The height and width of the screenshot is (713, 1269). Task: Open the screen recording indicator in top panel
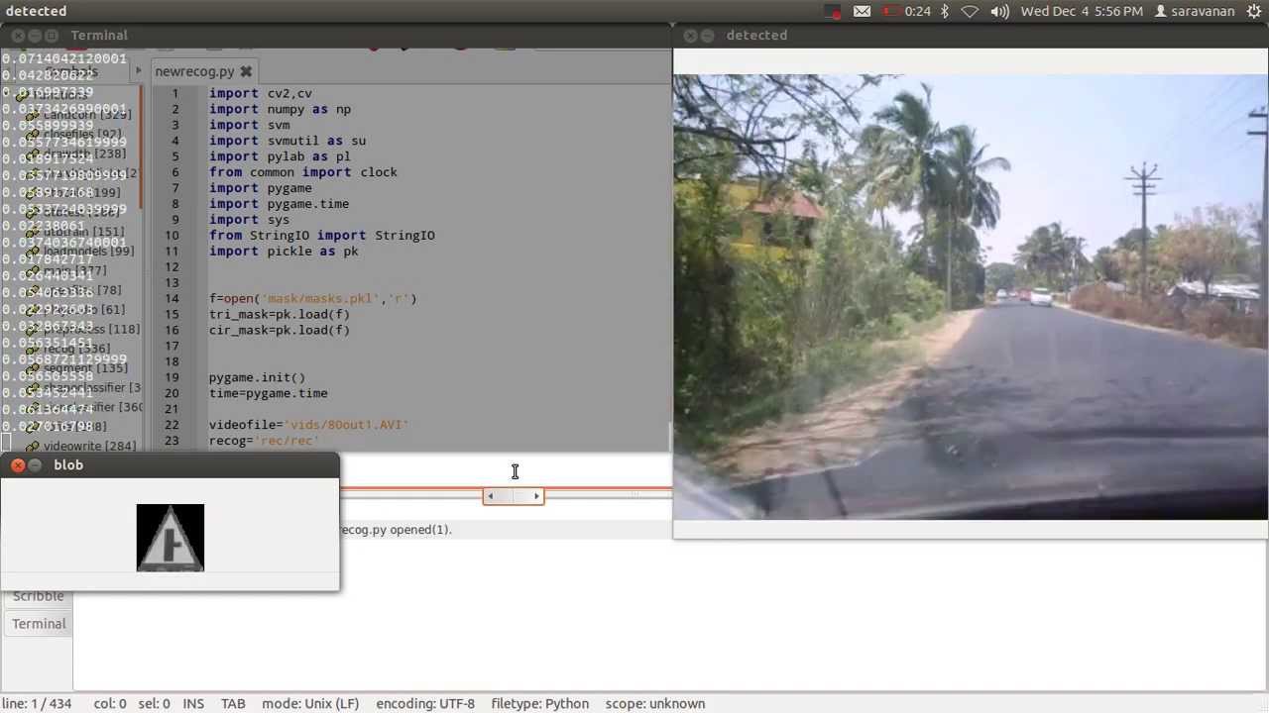(833, 11)
